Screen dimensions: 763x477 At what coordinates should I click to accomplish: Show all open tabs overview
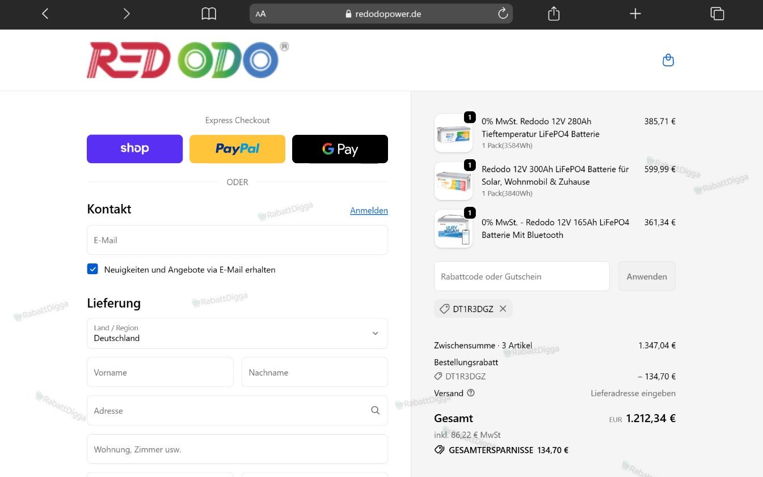tap(717, 14)
